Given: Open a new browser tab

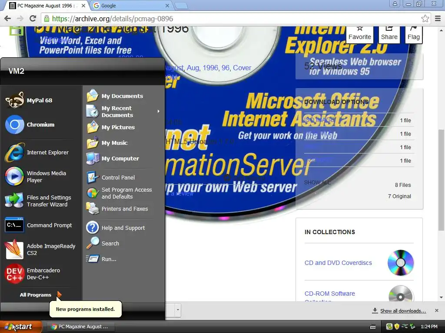Looking at the screenshot, I should click(181, 6).
